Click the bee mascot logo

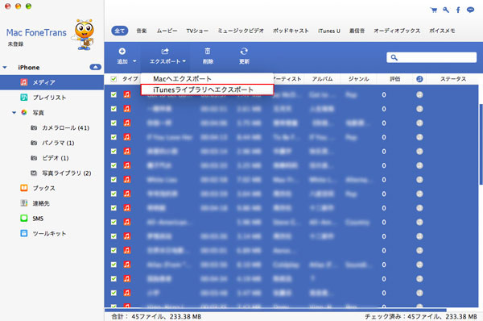[x=84, y=35]
